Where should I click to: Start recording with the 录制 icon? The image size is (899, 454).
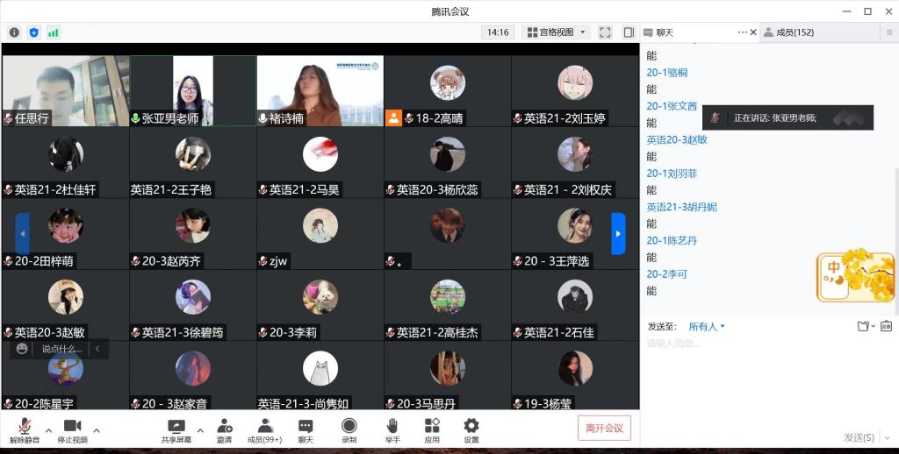click(x=349, y=429)
